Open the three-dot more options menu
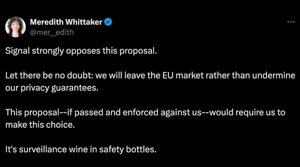300x167 pixels. click(291, 22)
